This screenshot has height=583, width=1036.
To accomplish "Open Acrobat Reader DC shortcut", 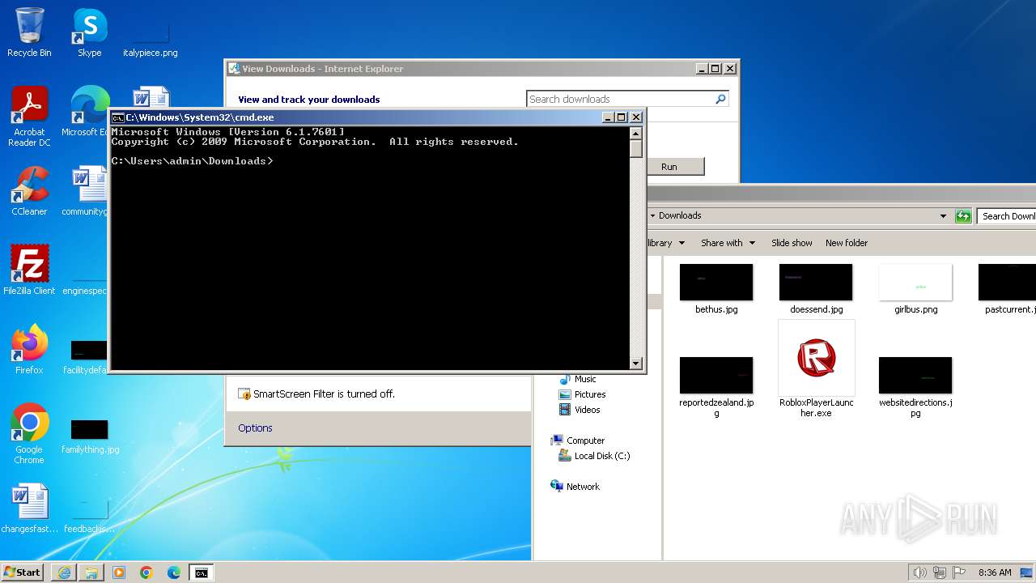I will (x=29, y=116).
